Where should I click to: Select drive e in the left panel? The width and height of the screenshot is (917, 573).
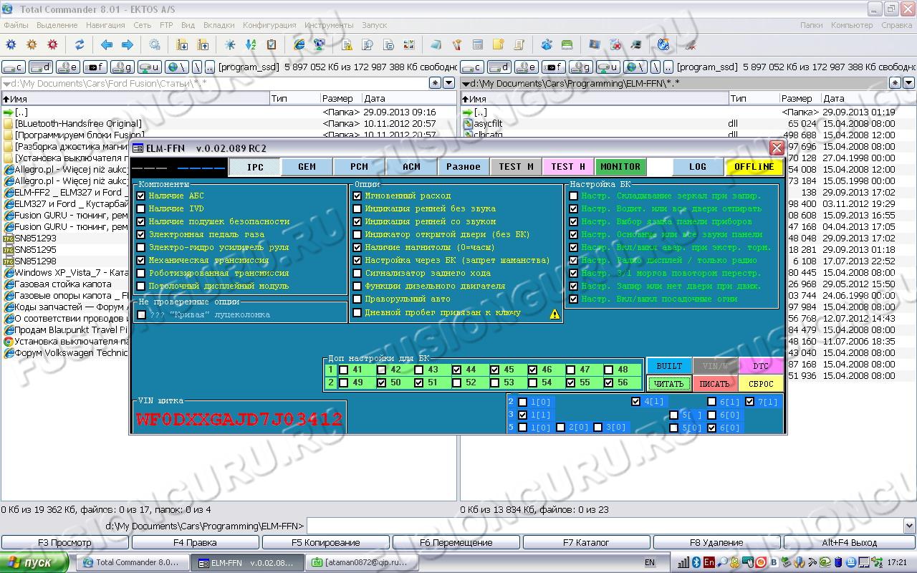tap(68, 67)
